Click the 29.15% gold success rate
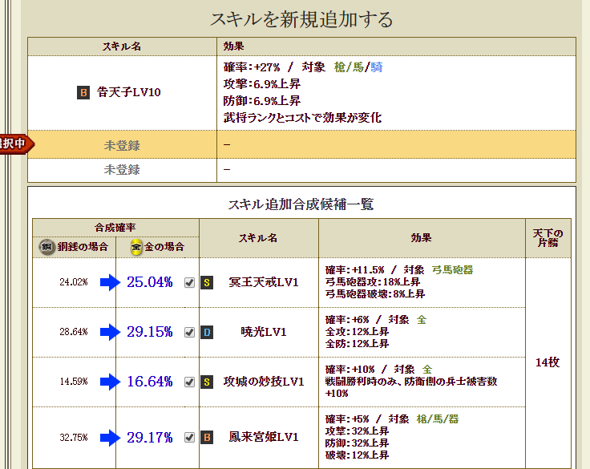Image resolution: width=590 pixels, height=469 pixels. pos(149,332)
